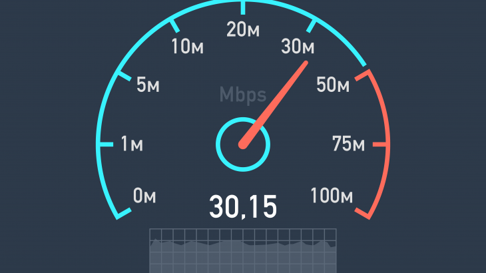This screenshot has width=486, height=273.
Task: Click the 20M label at gauge top
Action: pos(243,30)
